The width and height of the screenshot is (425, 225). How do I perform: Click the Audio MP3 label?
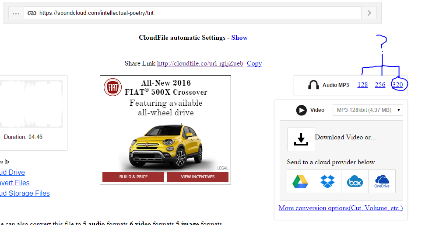coord(336,85)
